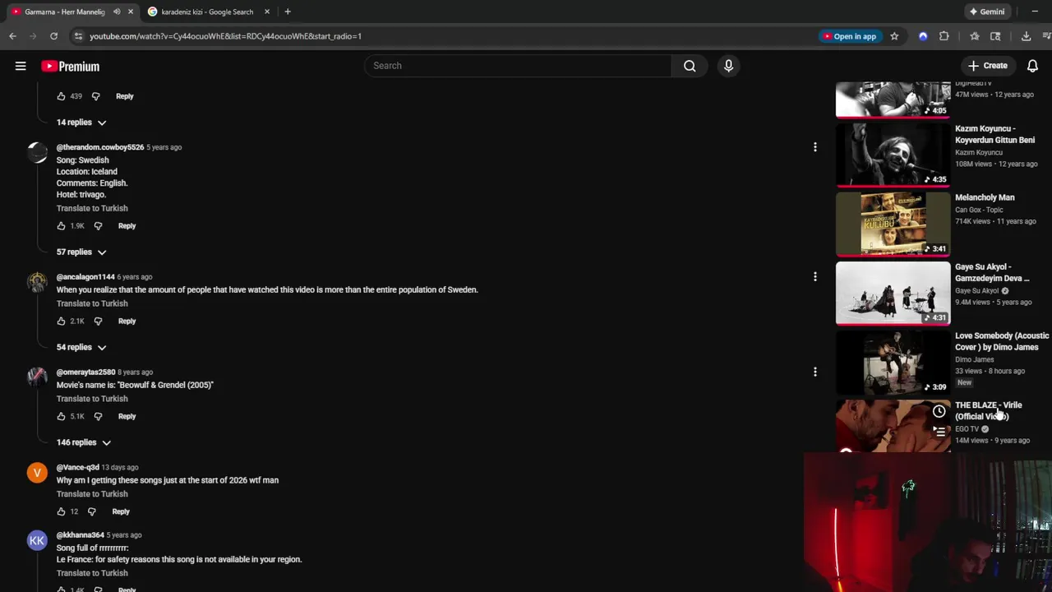Like the Beowulf & Grendel comment
This screenshot has height=592, width=1052.
click(x=61, y=417)
